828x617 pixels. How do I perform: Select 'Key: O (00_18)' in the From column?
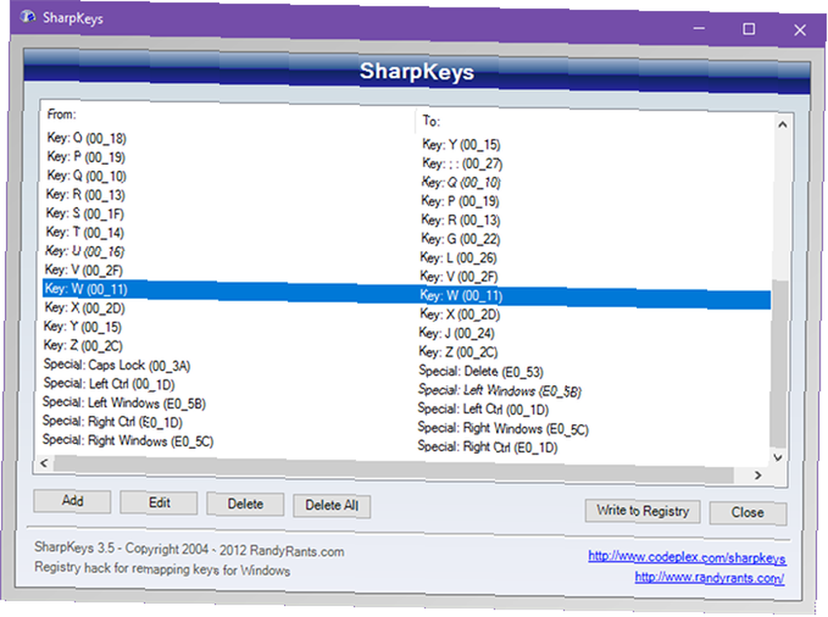point(87,138)
